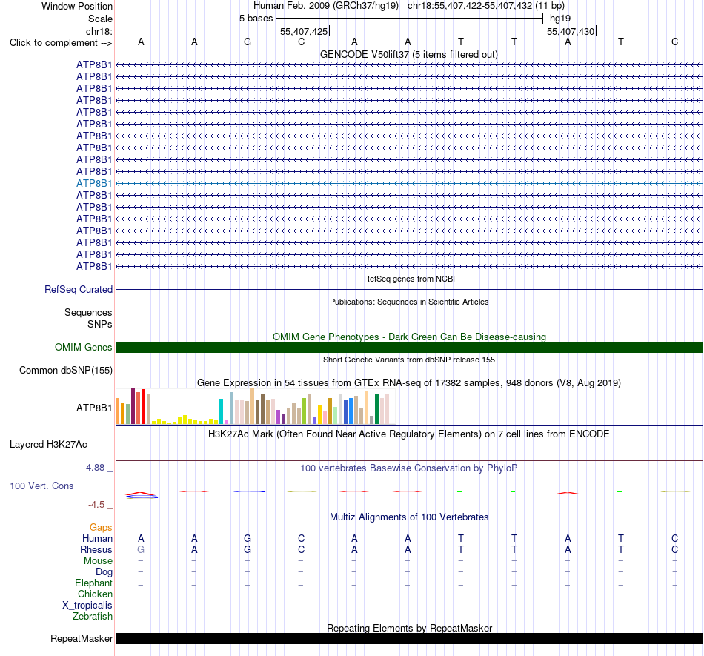The height and width of the screenshot is (656, 704).
Task: Open the OMIM Gene Phenotypes track title
Action: (409, 337)
